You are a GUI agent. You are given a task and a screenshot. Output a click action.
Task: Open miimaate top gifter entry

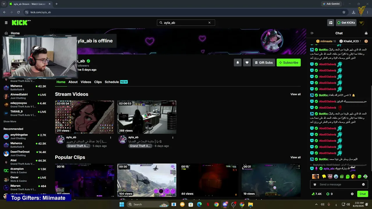[326, 41]
